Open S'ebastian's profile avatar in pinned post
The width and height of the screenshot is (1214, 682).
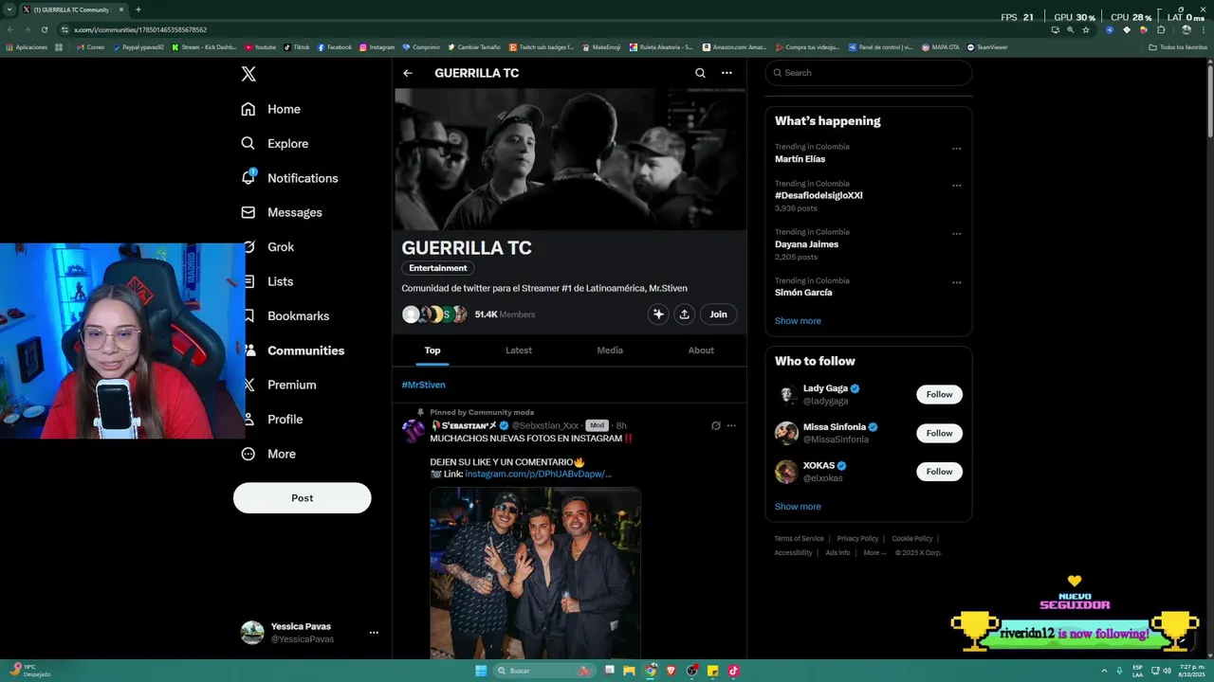(414, 431)
